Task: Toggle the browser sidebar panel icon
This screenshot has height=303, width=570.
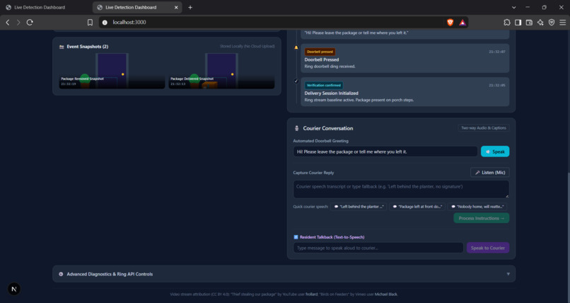Action: click(518, 22)
